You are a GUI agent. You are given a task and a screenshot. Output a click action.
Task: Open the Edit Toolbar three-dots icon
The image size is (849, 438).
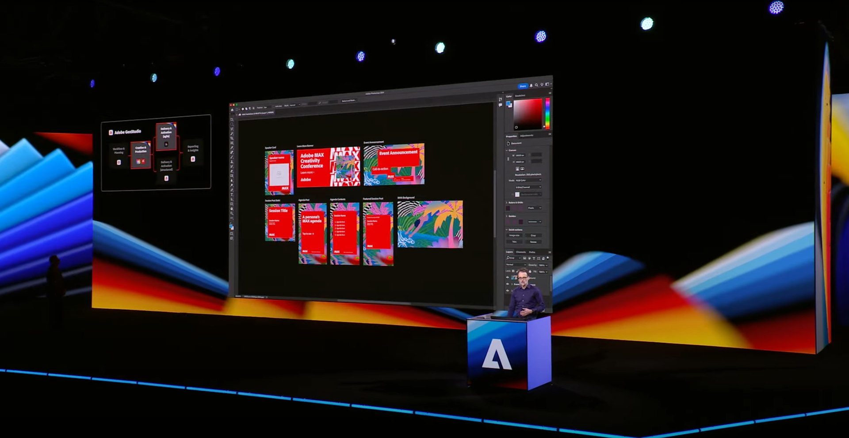point(232,218)
